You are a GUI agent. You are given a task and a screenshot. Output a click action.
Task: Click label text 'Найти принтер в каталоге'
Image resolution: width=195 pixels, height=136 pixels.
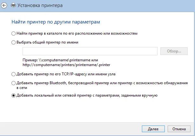44,33
